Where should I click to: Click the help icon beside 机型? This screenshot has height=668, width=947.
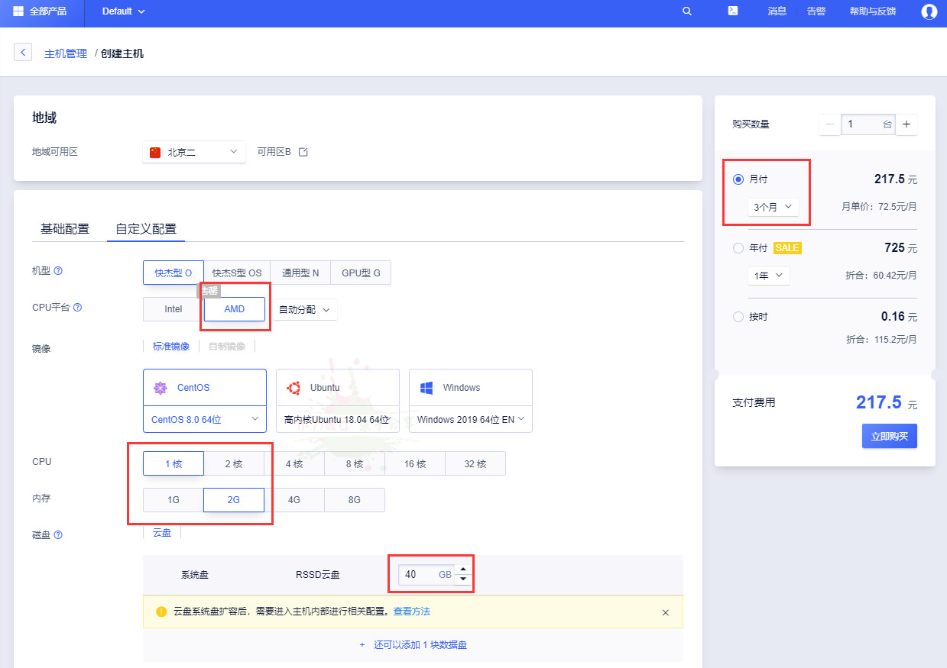coord(58,271)
